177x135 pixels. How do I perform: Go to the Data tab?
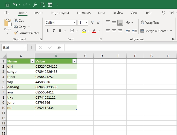tap(102, 13)
